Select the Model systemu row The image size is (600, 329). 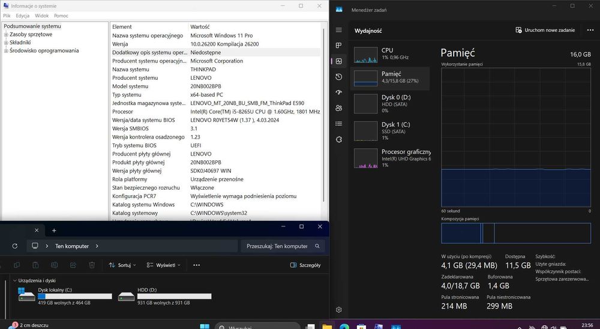pyautogui.click(x=216, y=86)
